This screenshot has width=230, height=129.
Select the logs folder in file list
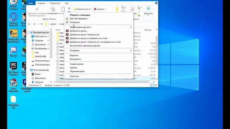60,33
